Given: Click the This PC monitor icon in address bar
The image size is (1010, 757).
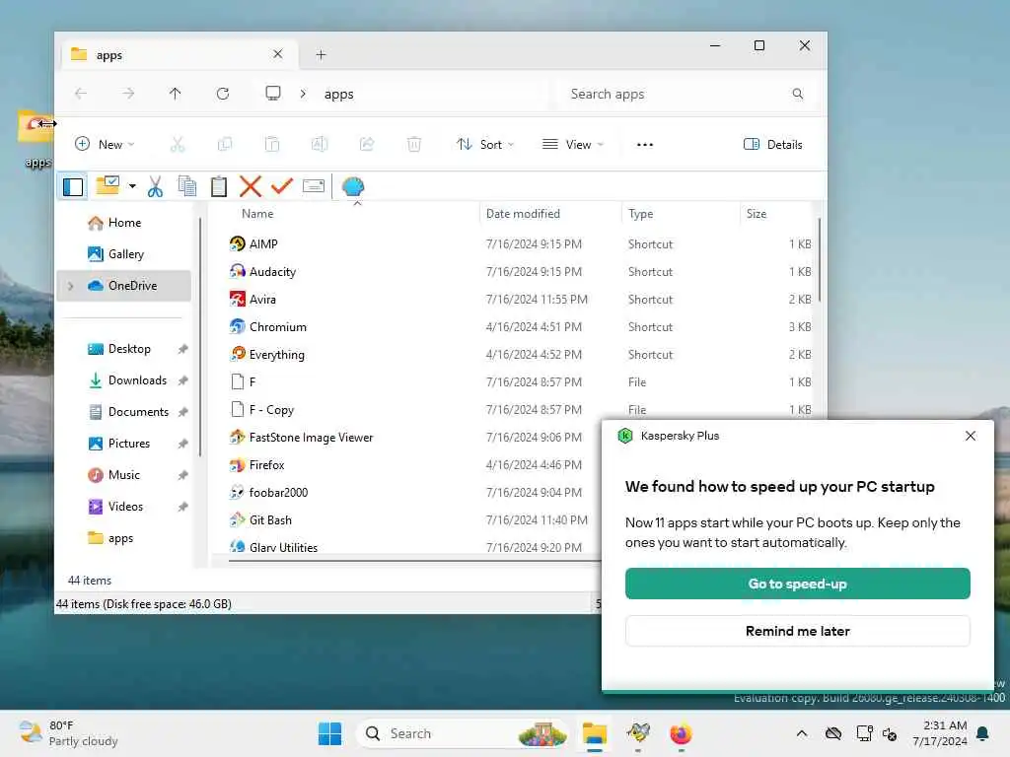Looking at the screenshot, I should [x=273, y=94].
